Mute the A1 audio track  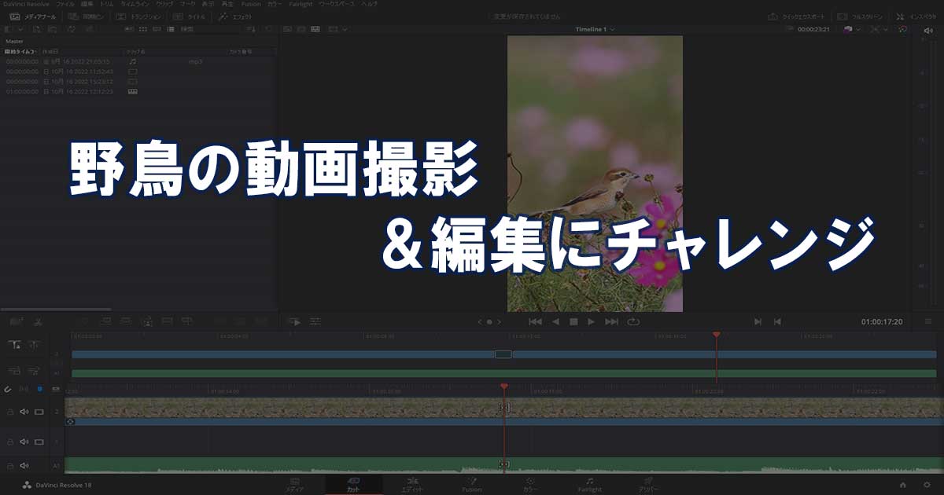24,465
